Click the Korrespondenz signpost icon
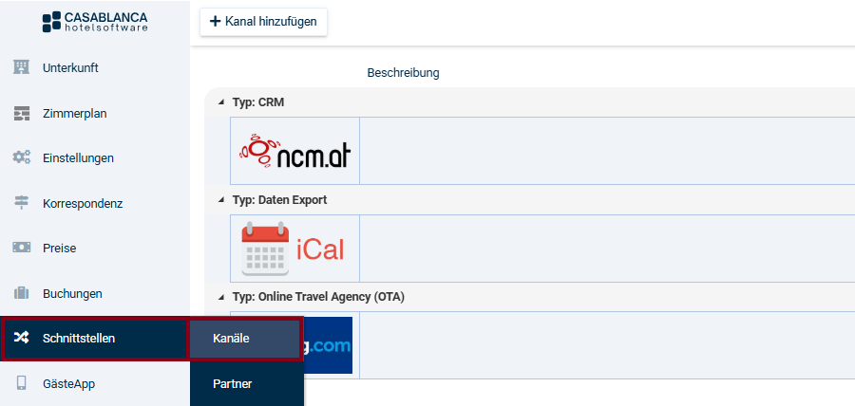 pos(22,203)
